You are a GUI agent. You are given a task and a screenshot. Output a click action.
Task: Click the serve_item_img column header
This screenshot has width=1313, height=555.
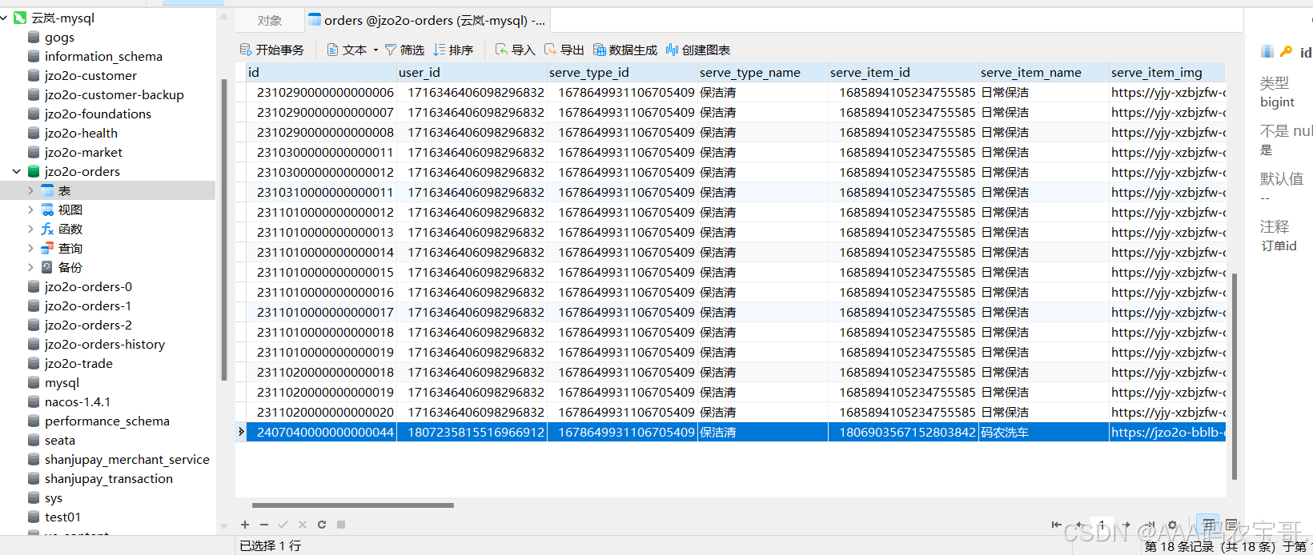click(1166, 72)
